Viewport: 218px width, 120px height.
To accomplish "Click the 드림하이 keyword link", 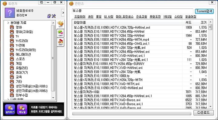I will coord(80,17).
